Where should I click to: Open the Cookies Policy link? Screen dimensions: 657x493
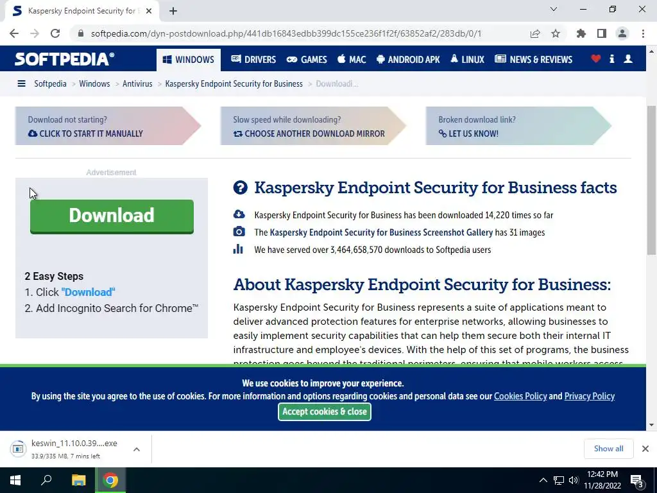(x=520, y=396)
